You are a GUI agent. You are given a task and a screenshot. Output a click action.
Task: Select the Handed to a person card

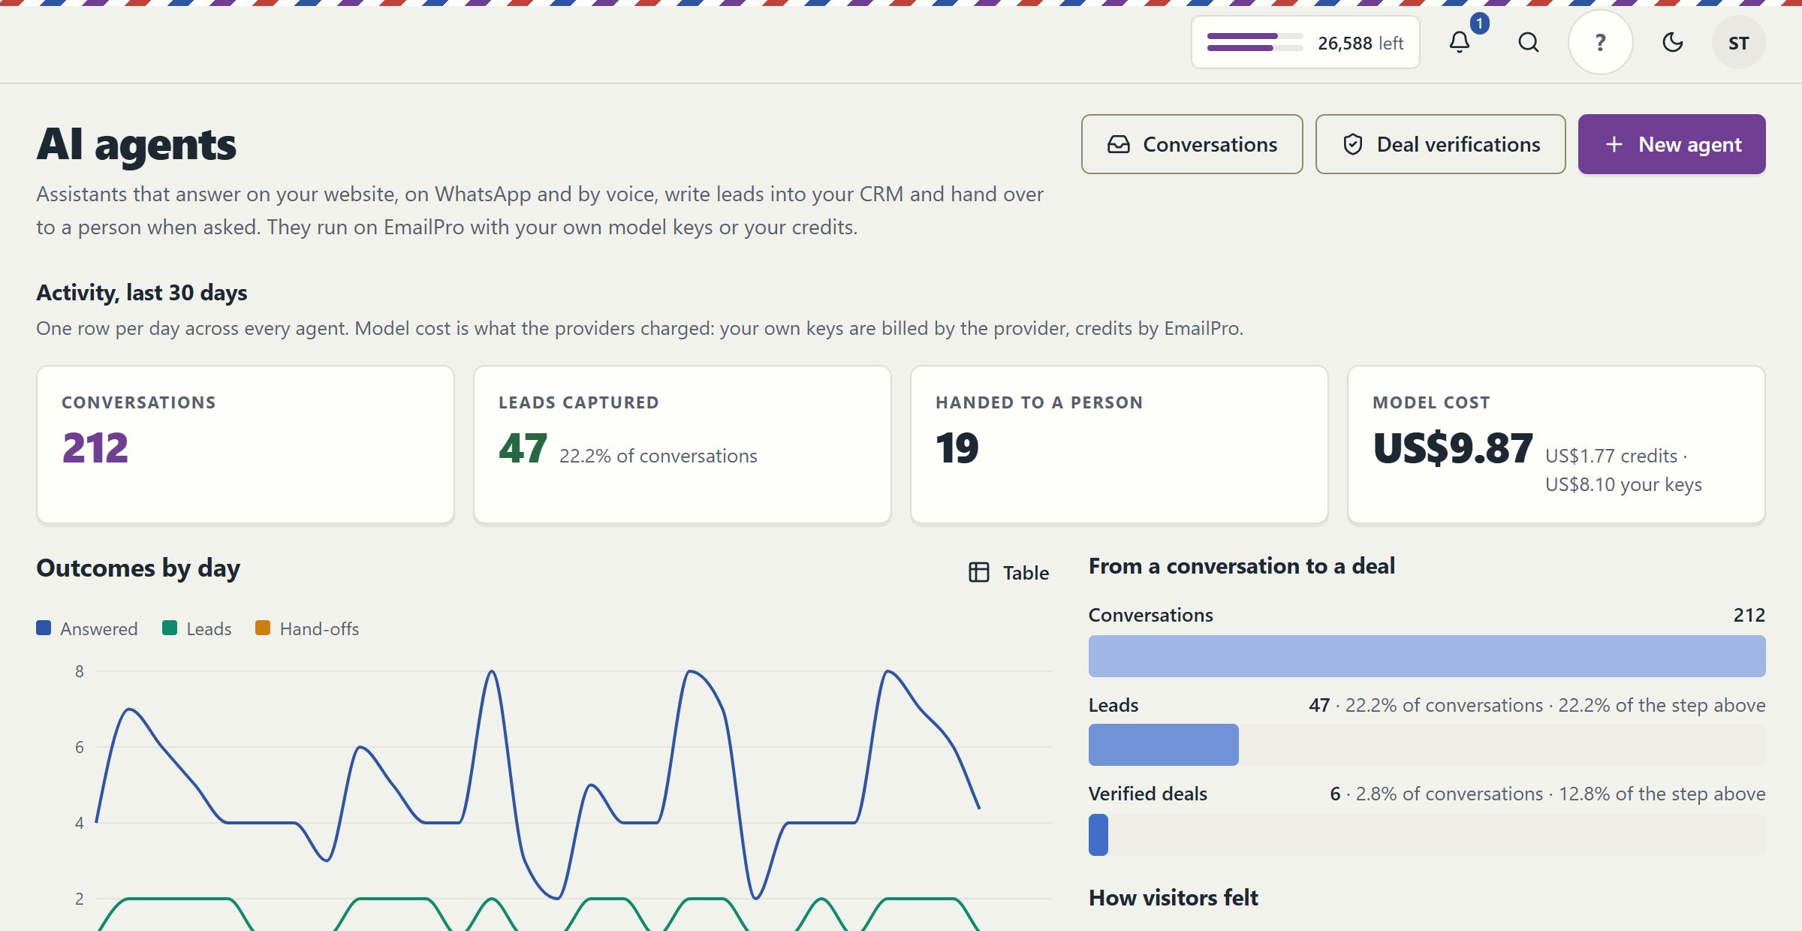click(1119, 444)
